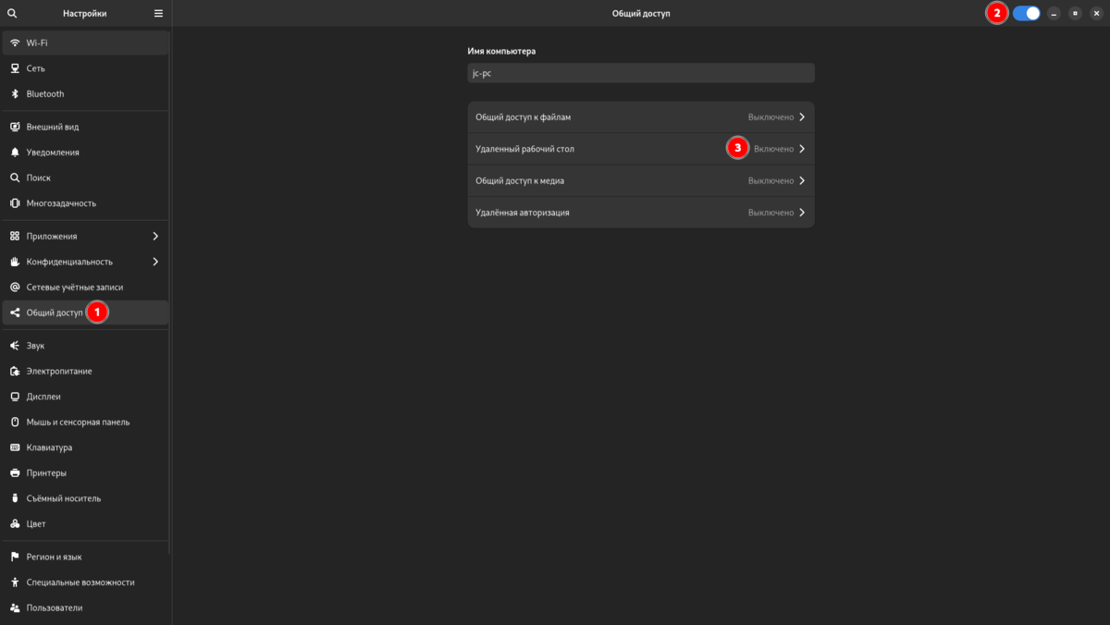Click the Уведомления bell icon
The width and height of the screenshot is (1110, 625).
point(15,152)
